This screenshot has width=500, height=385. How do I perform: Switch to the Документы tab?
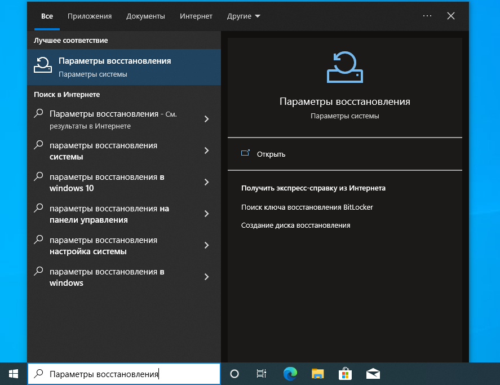(145, 16)
